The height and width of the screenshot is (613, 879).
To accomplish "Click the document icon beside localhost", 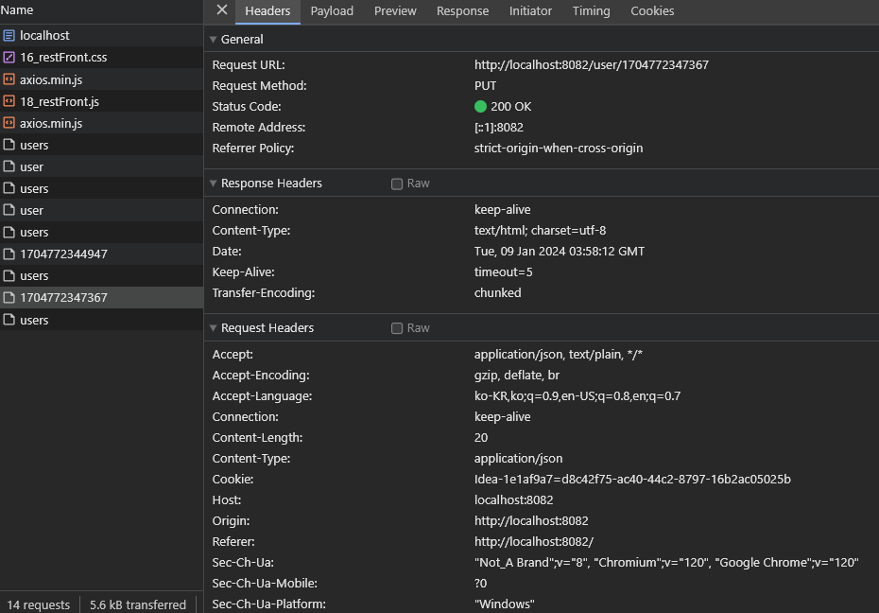I will tap(9, 35).
